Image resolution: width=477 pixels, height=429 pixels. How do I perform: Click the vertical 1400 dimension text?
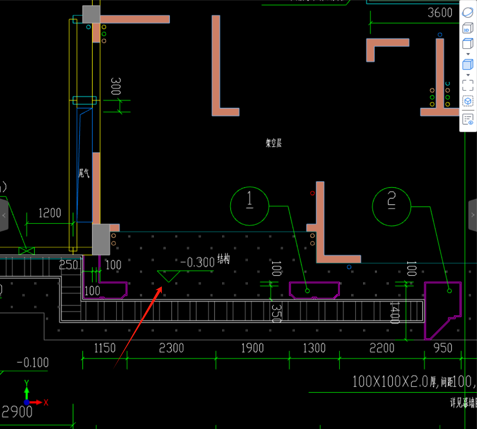pos(394,312)
